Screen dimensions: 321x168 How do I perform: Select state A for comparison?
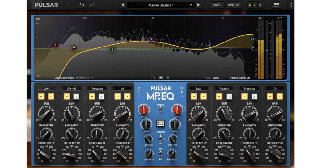250,5
